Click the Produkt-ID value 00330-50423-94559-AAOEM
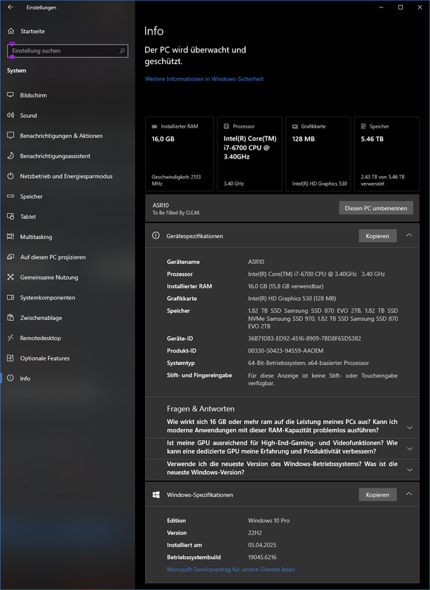 click(x=286, y=351)
